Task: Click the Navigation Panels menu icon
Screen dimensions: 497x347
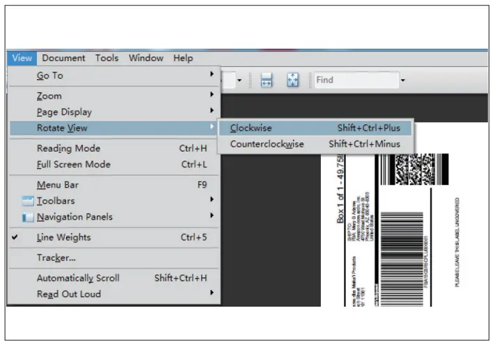Action: coord(28,217)
